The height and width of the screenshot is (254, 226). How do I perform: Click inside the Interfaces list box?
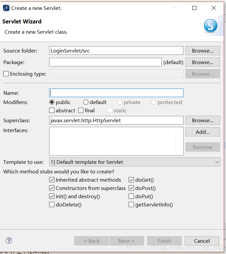coord(116,141)
